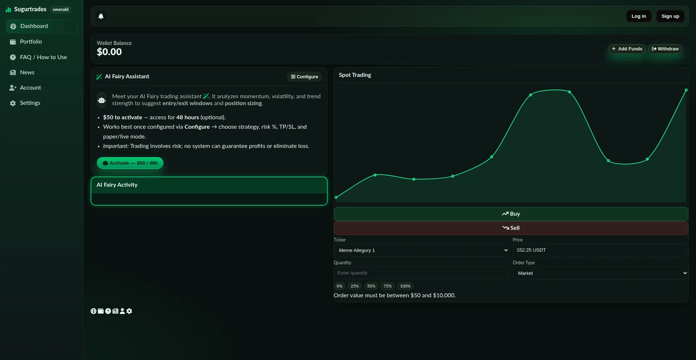The width and height of the screenshot is (696, 360).
Task: Set quantity to 100% preset
Action: tap(405, 286)
